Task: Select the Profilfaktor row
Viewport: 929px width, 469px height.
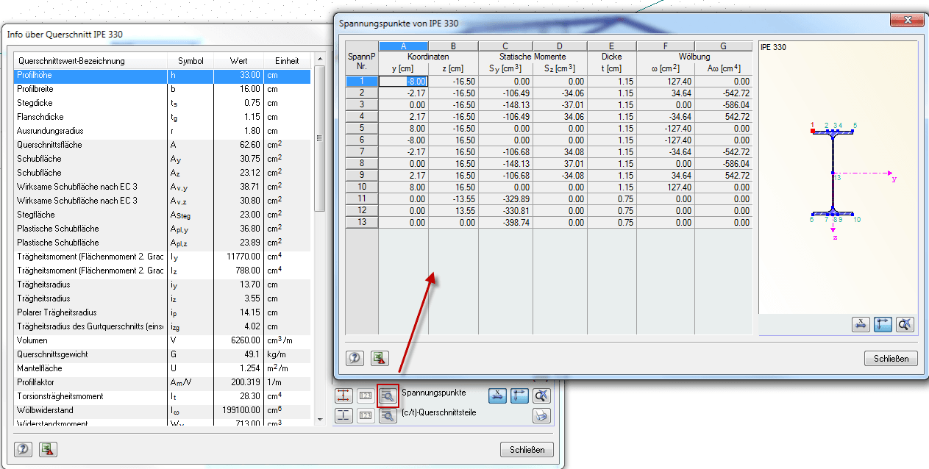Action: click(162, 382)
